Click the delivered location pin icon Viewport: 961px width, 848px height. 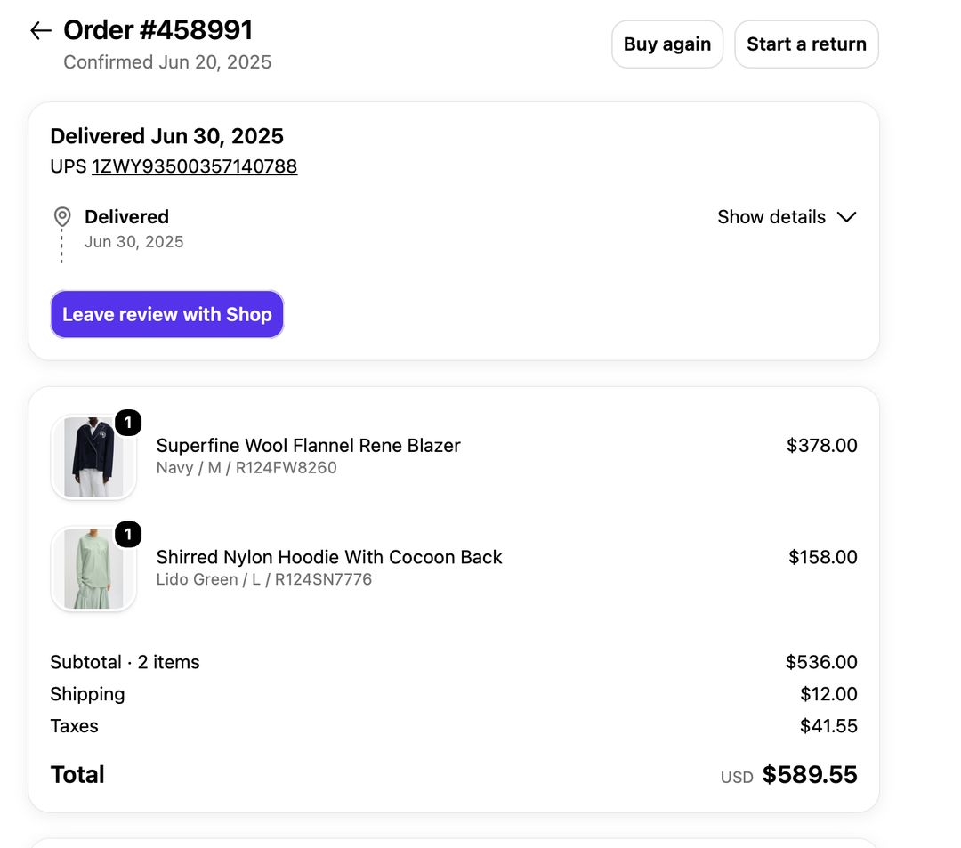tap(62, 216)
